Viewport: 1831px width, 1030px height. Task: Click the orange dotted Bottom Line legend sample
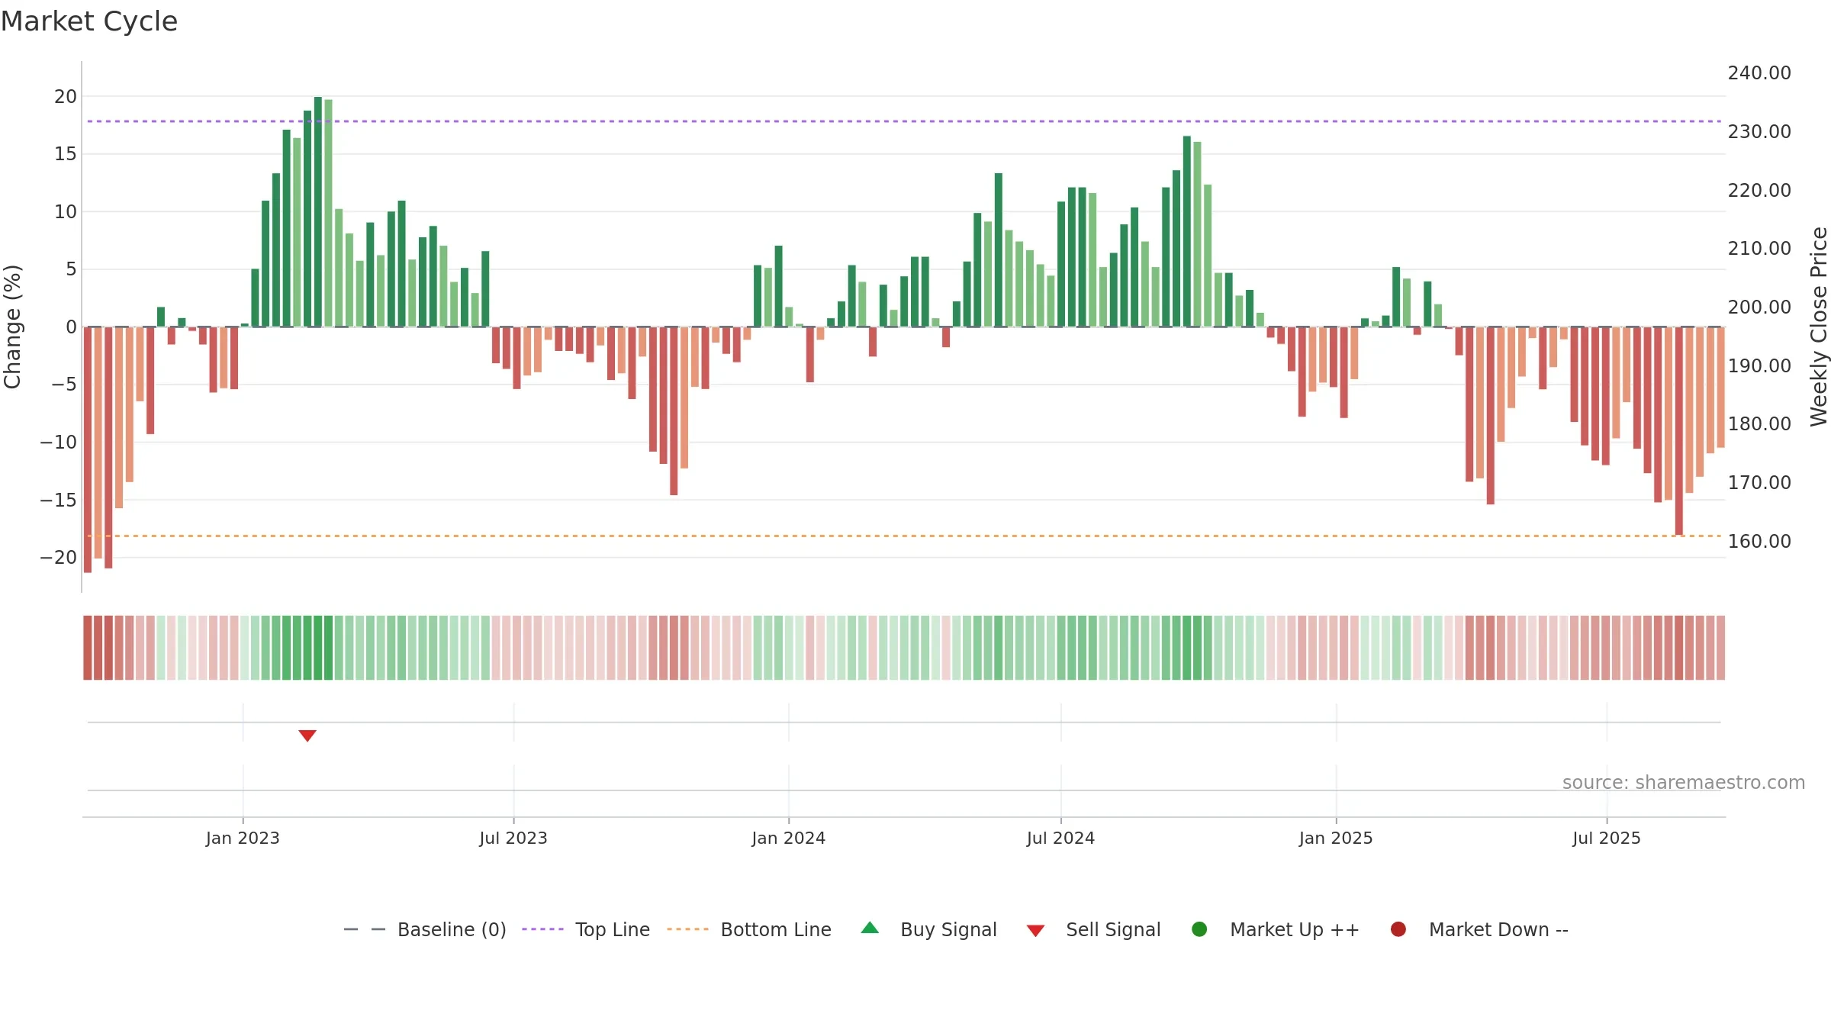pos(687,929)
